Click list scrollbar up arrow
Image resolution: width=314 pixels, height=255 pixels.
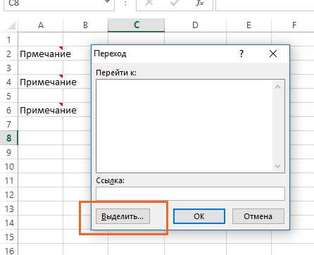pyautogui.click(x=278, y=87)
